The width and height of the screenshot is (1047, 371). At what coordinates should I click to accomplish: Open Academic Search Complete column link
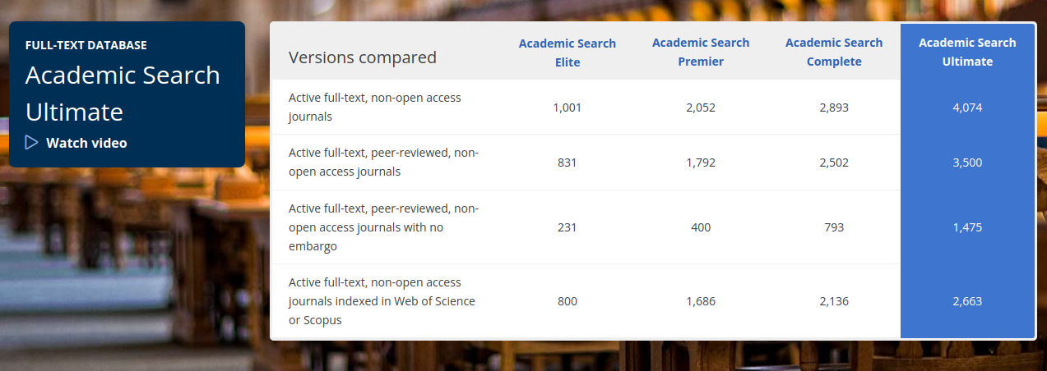pos(834,52)
